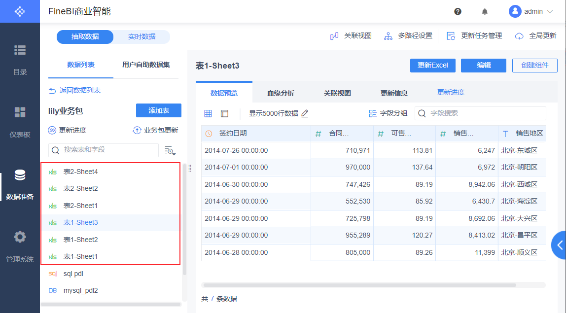
Task: Select 表2-Sheet2 in the table list
Action: 110,188
